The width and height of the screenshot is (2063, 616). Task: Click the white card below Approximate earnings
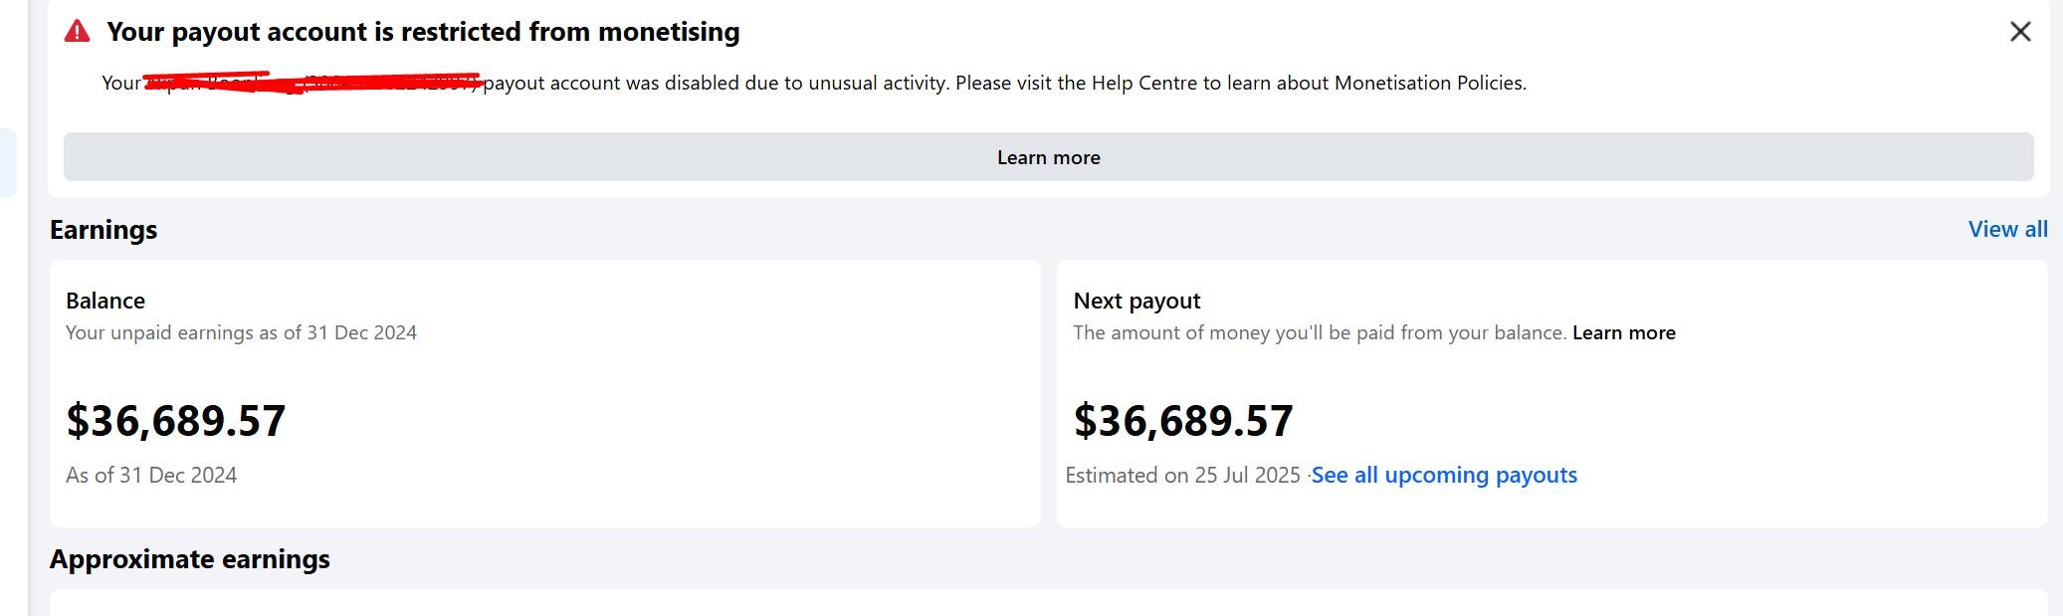coord(1048,602)
